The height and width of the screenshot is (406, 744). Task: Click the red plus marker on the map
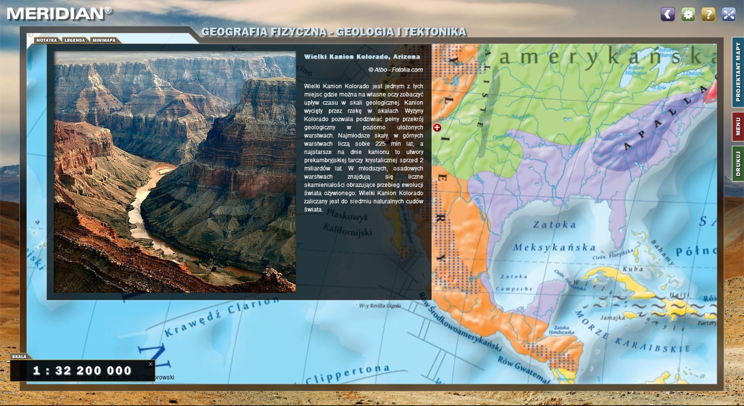point(437,127)
